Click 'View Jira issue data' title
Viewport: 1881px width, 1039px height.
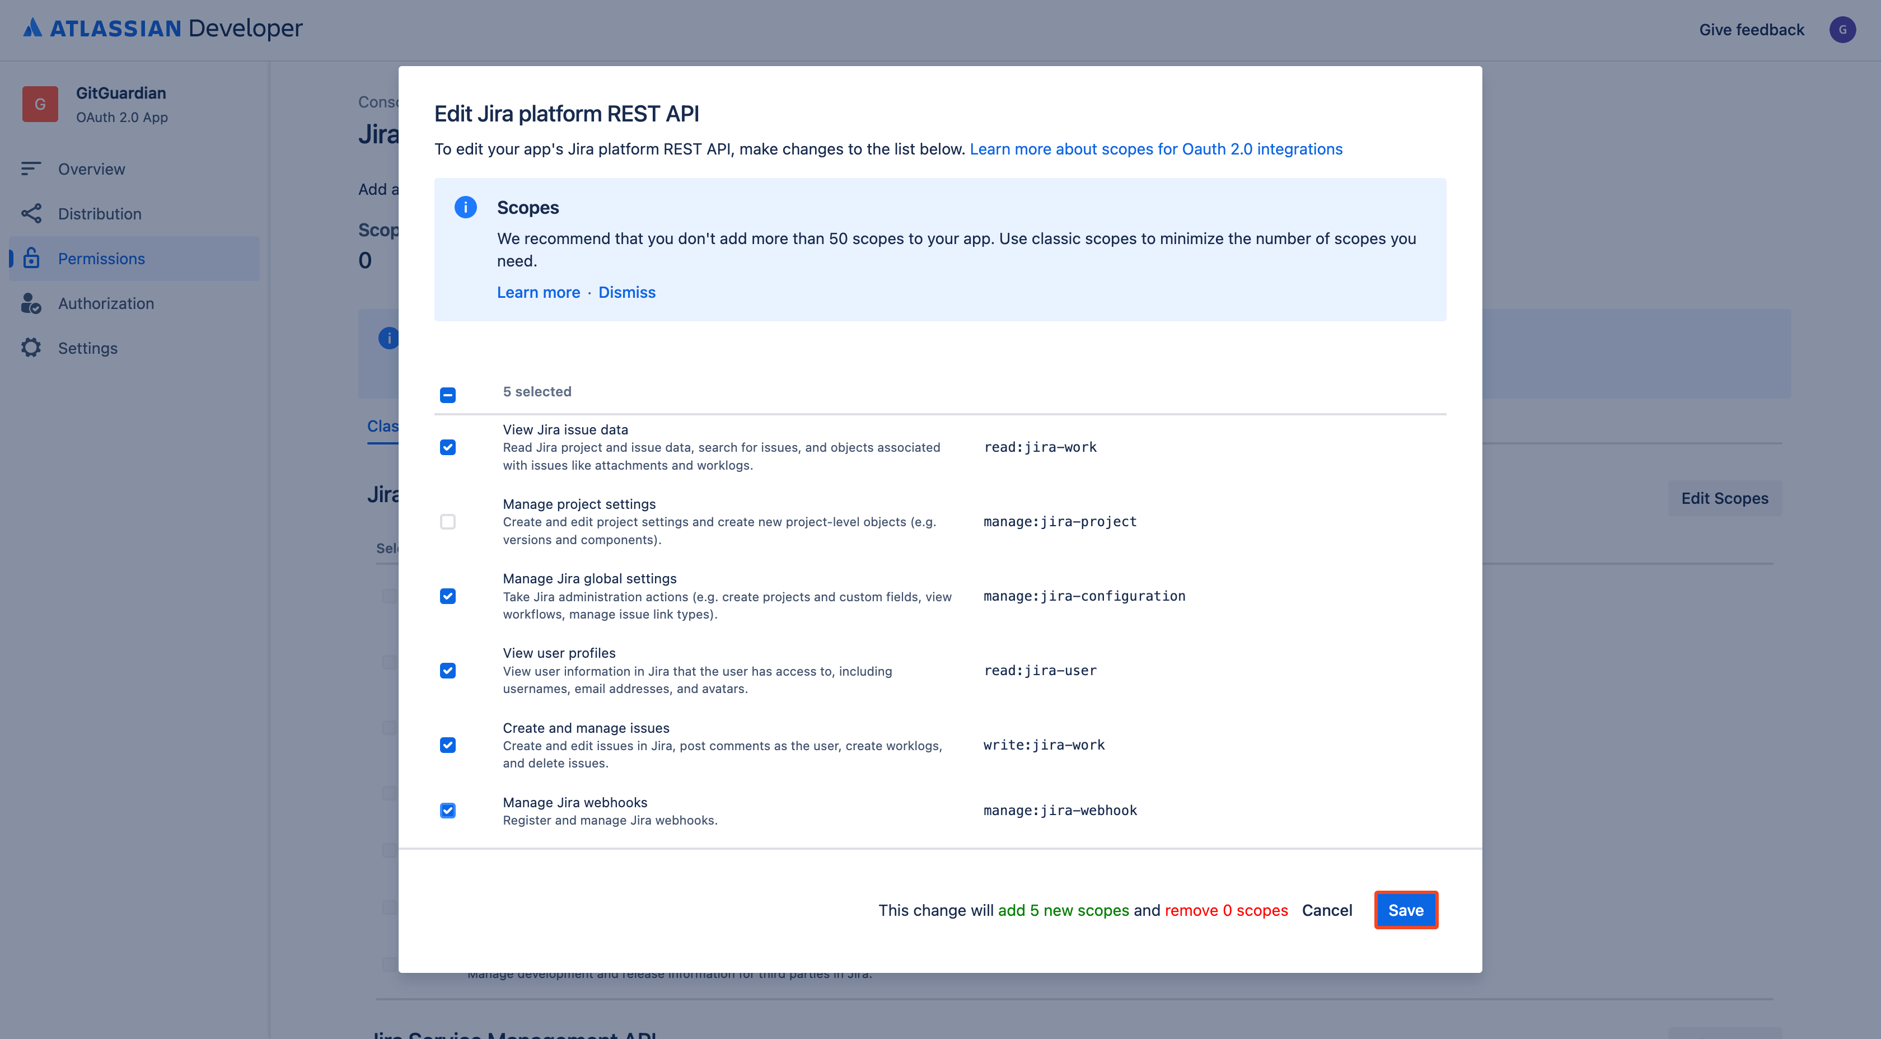tap(565, 429)
